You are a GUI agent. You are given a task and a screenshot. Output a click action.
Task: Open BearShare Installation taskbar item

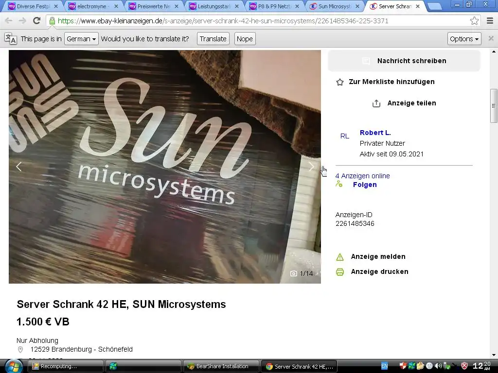pyautogui.click(x=221, y=366)
